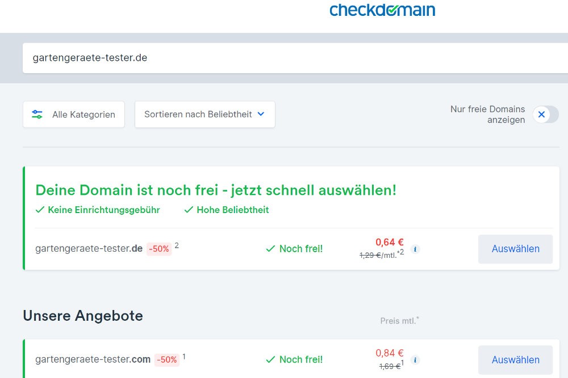Click the .com Noch frei checkmark
The width and height of the screenshot is (568, 378).
(x=271, y=359)
